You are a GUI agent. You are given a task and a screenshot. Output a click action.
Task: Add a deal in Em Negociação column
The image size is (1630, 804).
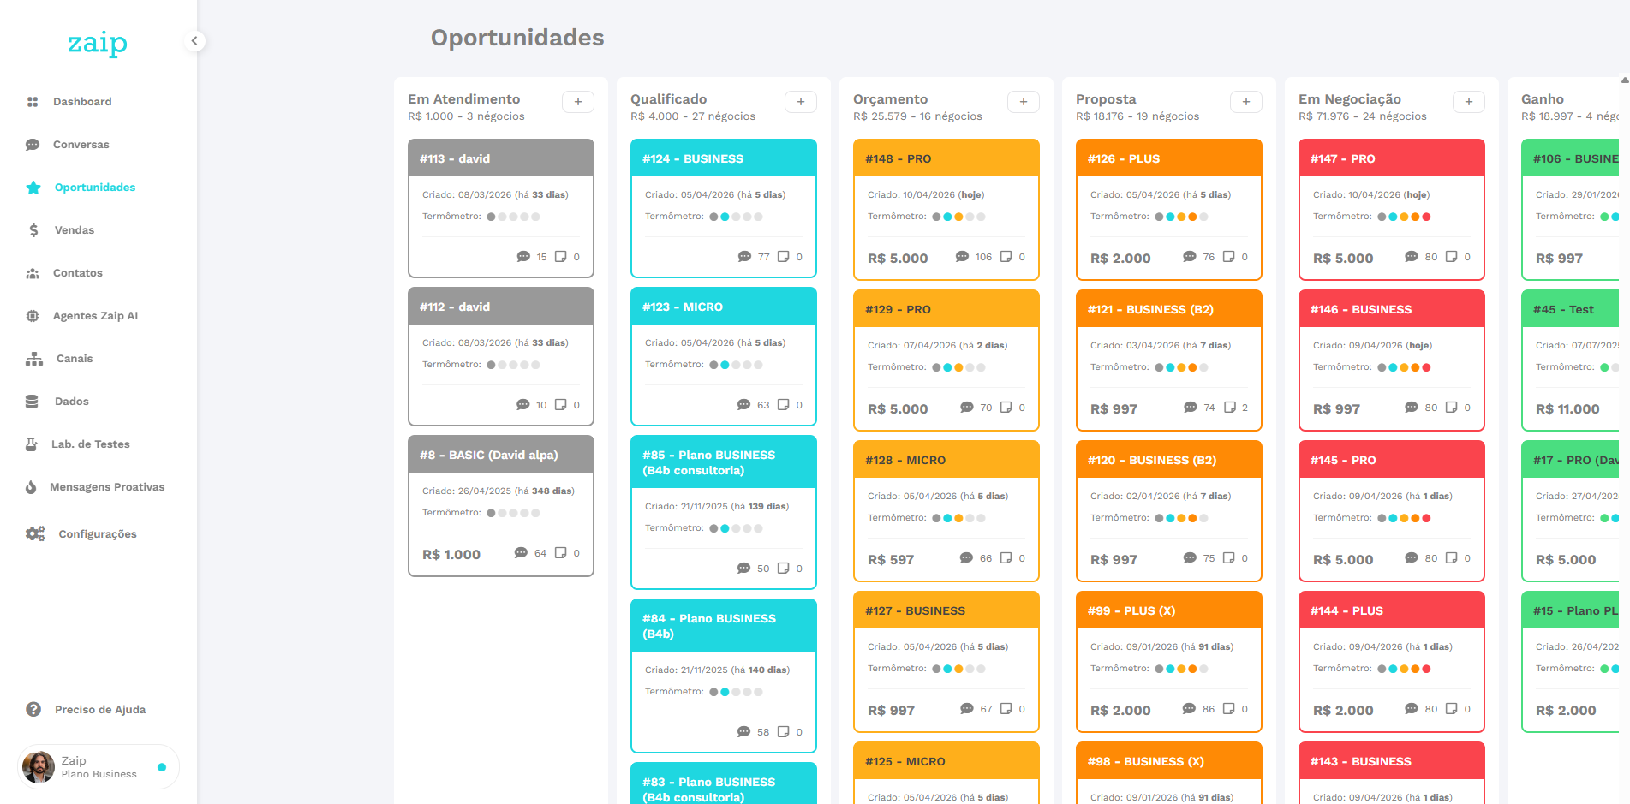(1469, 102)
